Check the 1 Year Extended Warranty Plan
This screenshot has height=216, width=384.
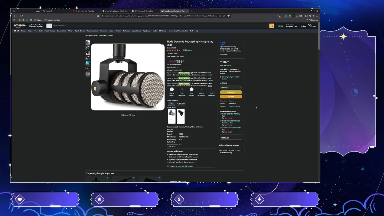click(221, 114)
